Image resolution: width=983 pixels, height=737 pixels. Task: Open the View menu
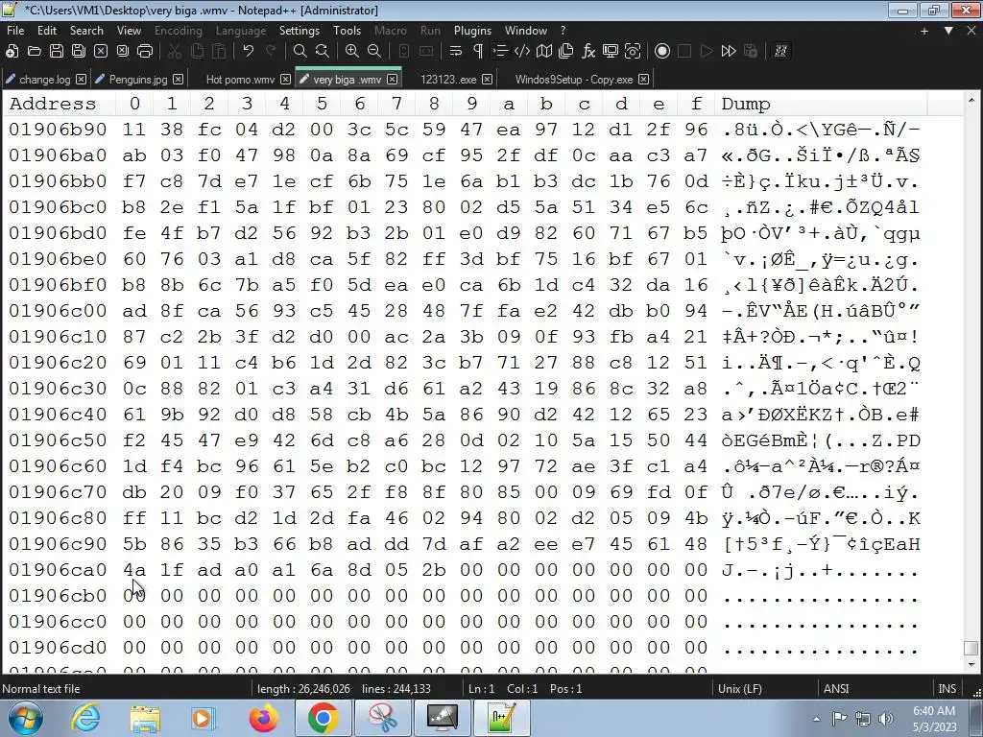[129, 30]
